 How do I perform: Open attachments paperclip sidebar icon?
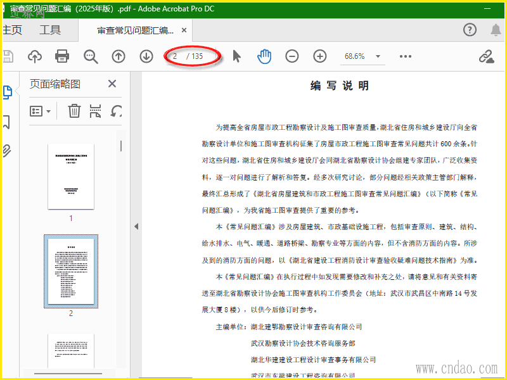7,151
